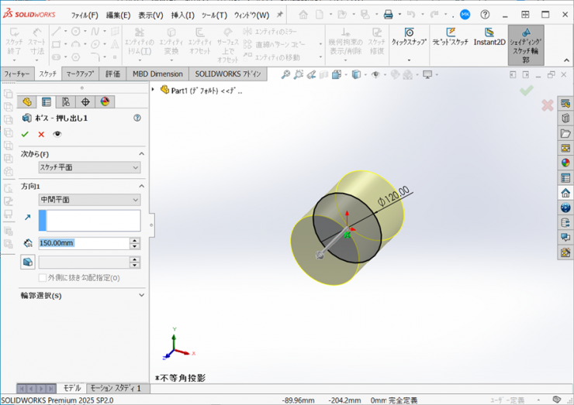The height and width of the screenshot is (405, 574).
Task: Expand the 輪郭選択(S) section
Action: [141, 295]
